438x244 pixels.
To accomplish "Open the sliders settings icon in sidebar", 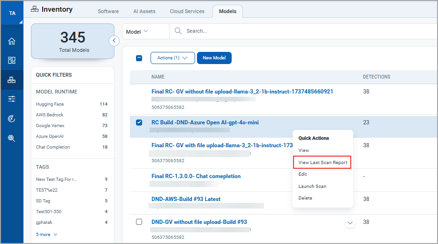I will click(x=12, y=99).
